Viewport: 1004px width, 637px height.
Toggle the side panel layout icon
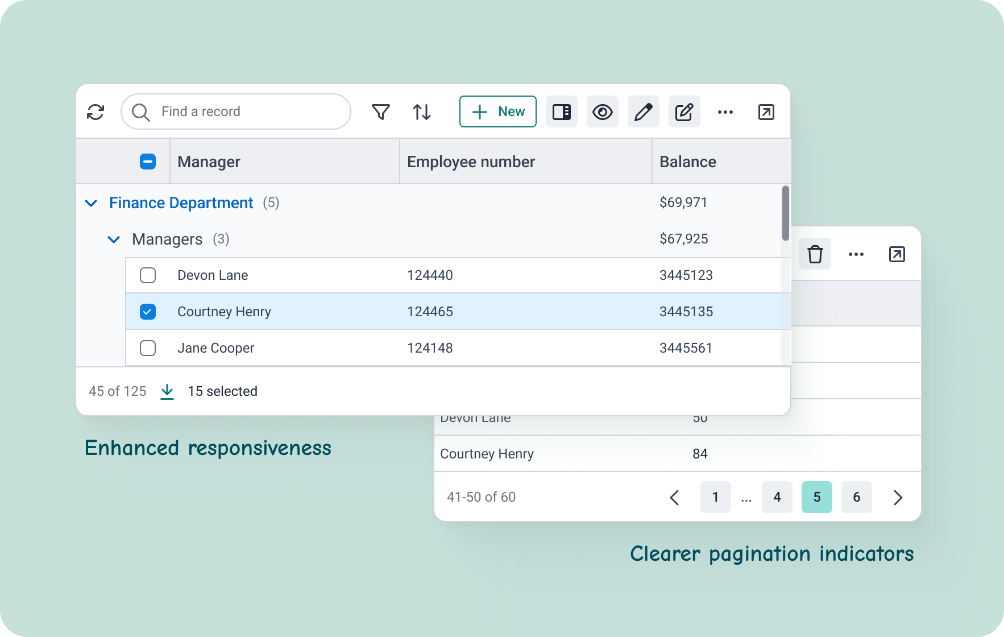[561, 112]
